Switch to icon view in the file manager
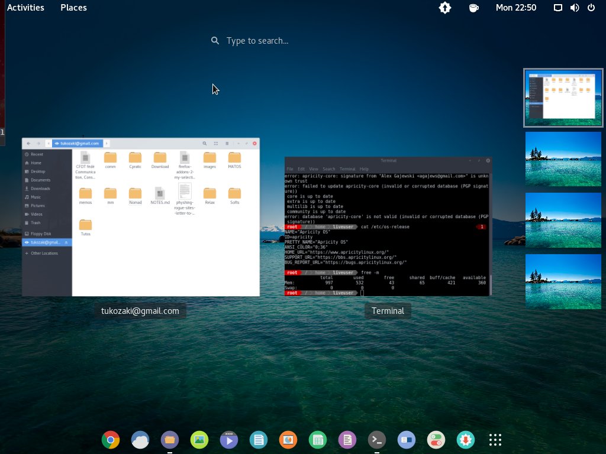Screen dimensions: 606x454 click(x=216, y=143)
